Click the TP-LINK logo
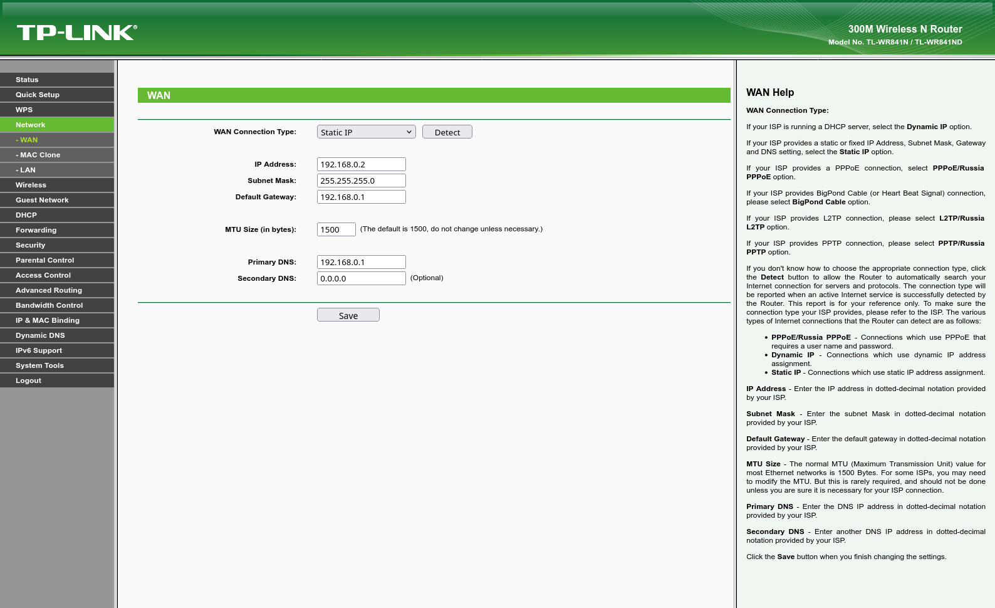The image size is (995, 608). (x=77, y=33)
